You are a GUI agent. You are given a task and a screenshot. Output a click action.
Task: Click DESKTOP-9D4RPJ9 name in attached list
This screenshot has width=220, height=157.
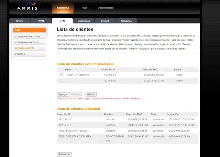115,138
